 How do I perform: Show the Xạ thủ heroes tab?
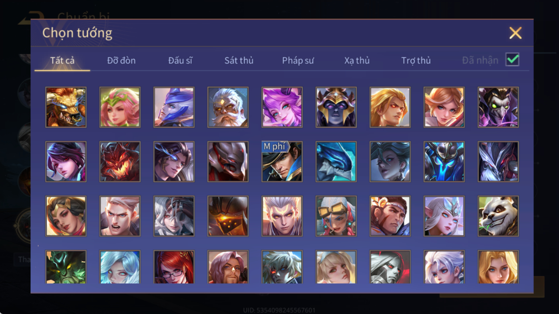click(x=357, y=60)
